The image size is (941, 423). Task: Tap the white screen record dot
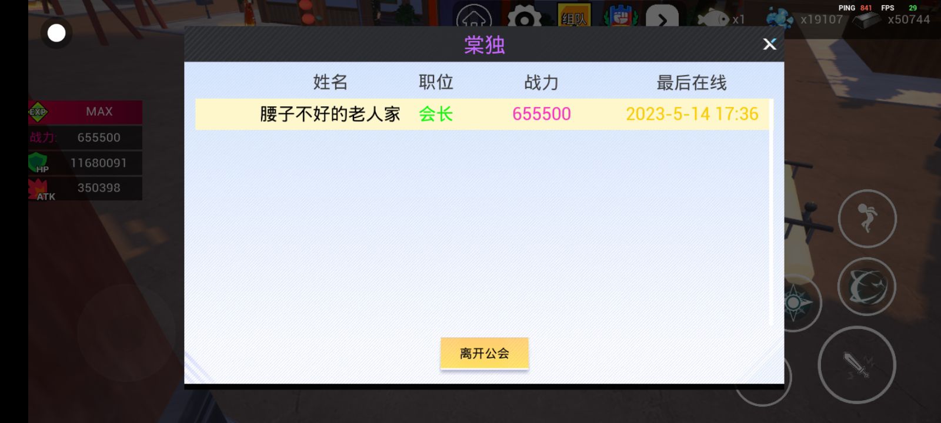click(56, 33)
